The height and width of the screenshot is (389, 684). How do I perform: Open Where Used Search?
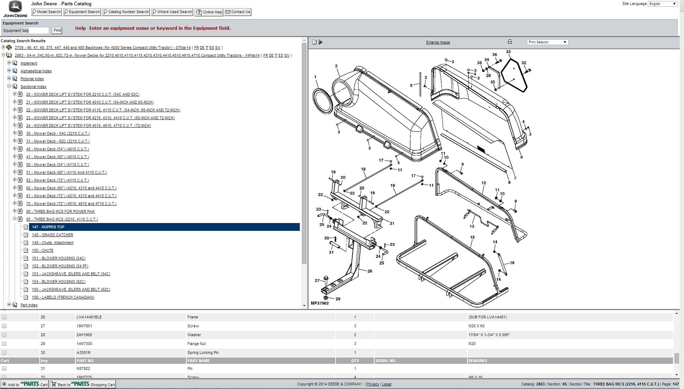click(172, 12)
